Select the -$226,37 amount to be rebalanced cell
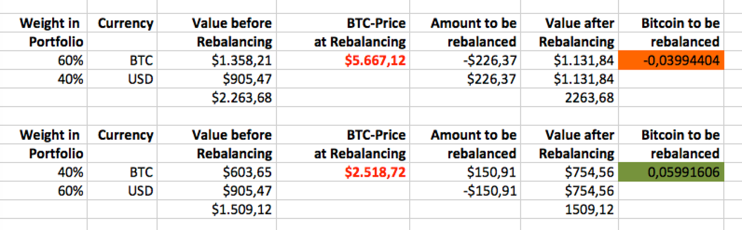 (465, 60)
